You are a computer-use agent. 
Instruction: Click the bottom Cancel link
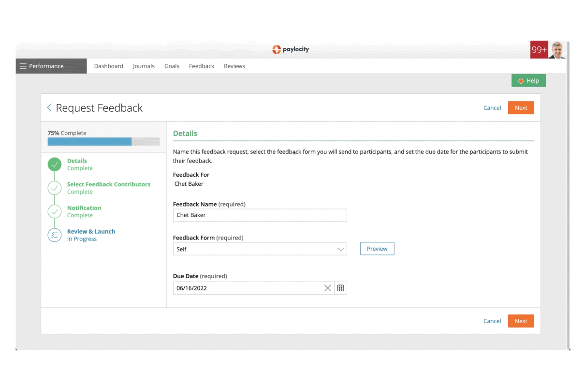coord(492,321)
